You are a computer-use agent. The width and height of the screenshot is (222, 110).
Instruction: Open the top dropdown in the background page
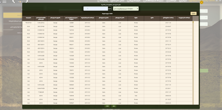pos(204,11)
